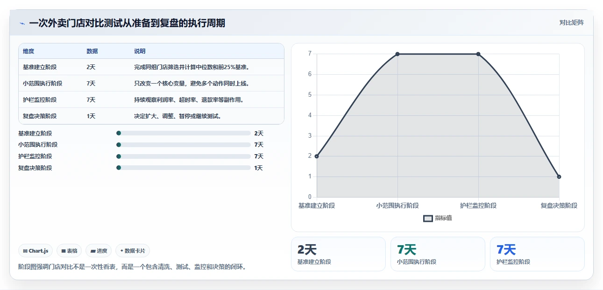Click the 护栏监控阶段 table row cell

tap(40, 99)
